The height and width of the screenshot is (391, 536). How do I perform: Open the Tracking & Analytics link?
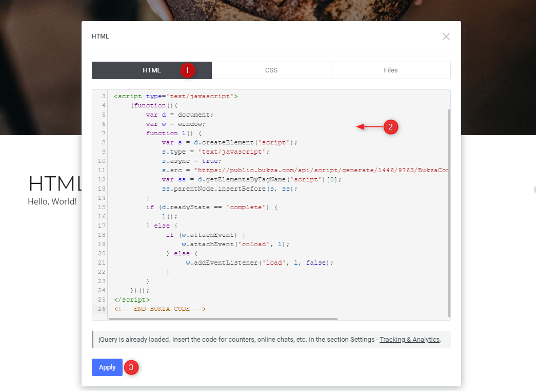pyautogui.click(x=409, y=340)
